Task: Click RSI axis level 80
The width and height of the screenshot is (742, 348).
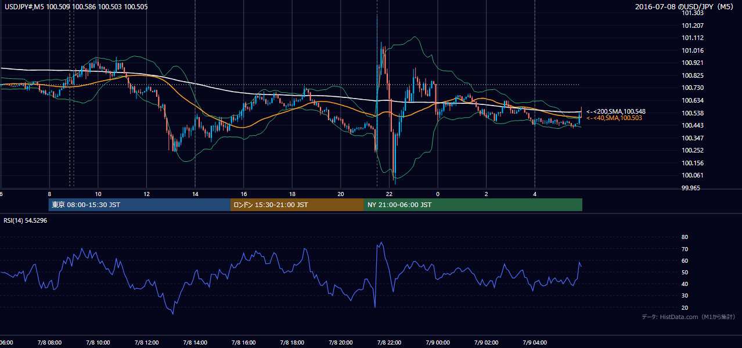Action: coord(685,237)
